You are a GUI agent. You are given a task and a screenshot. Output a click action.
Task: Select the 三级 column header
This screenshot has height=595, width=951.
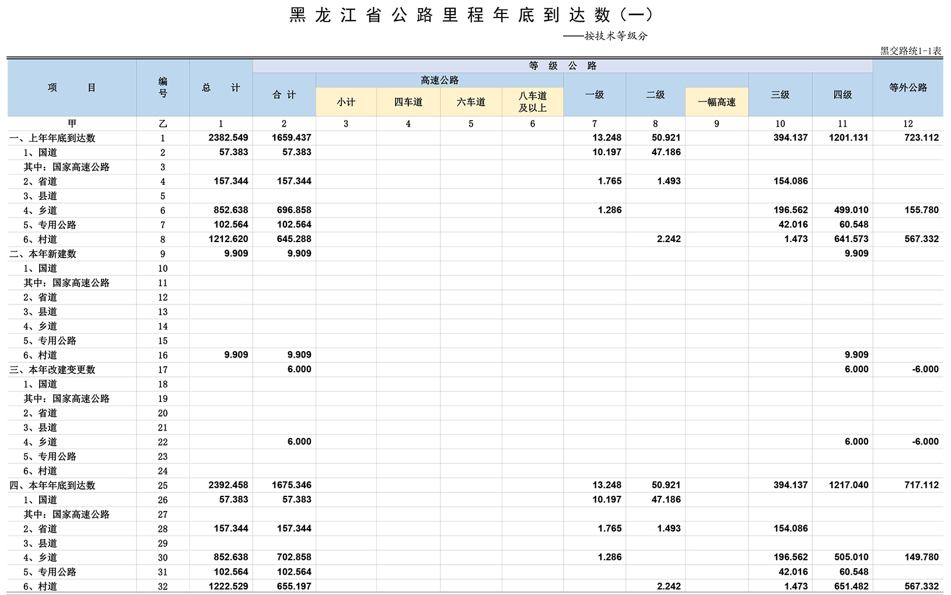click(x=780, y=94)
